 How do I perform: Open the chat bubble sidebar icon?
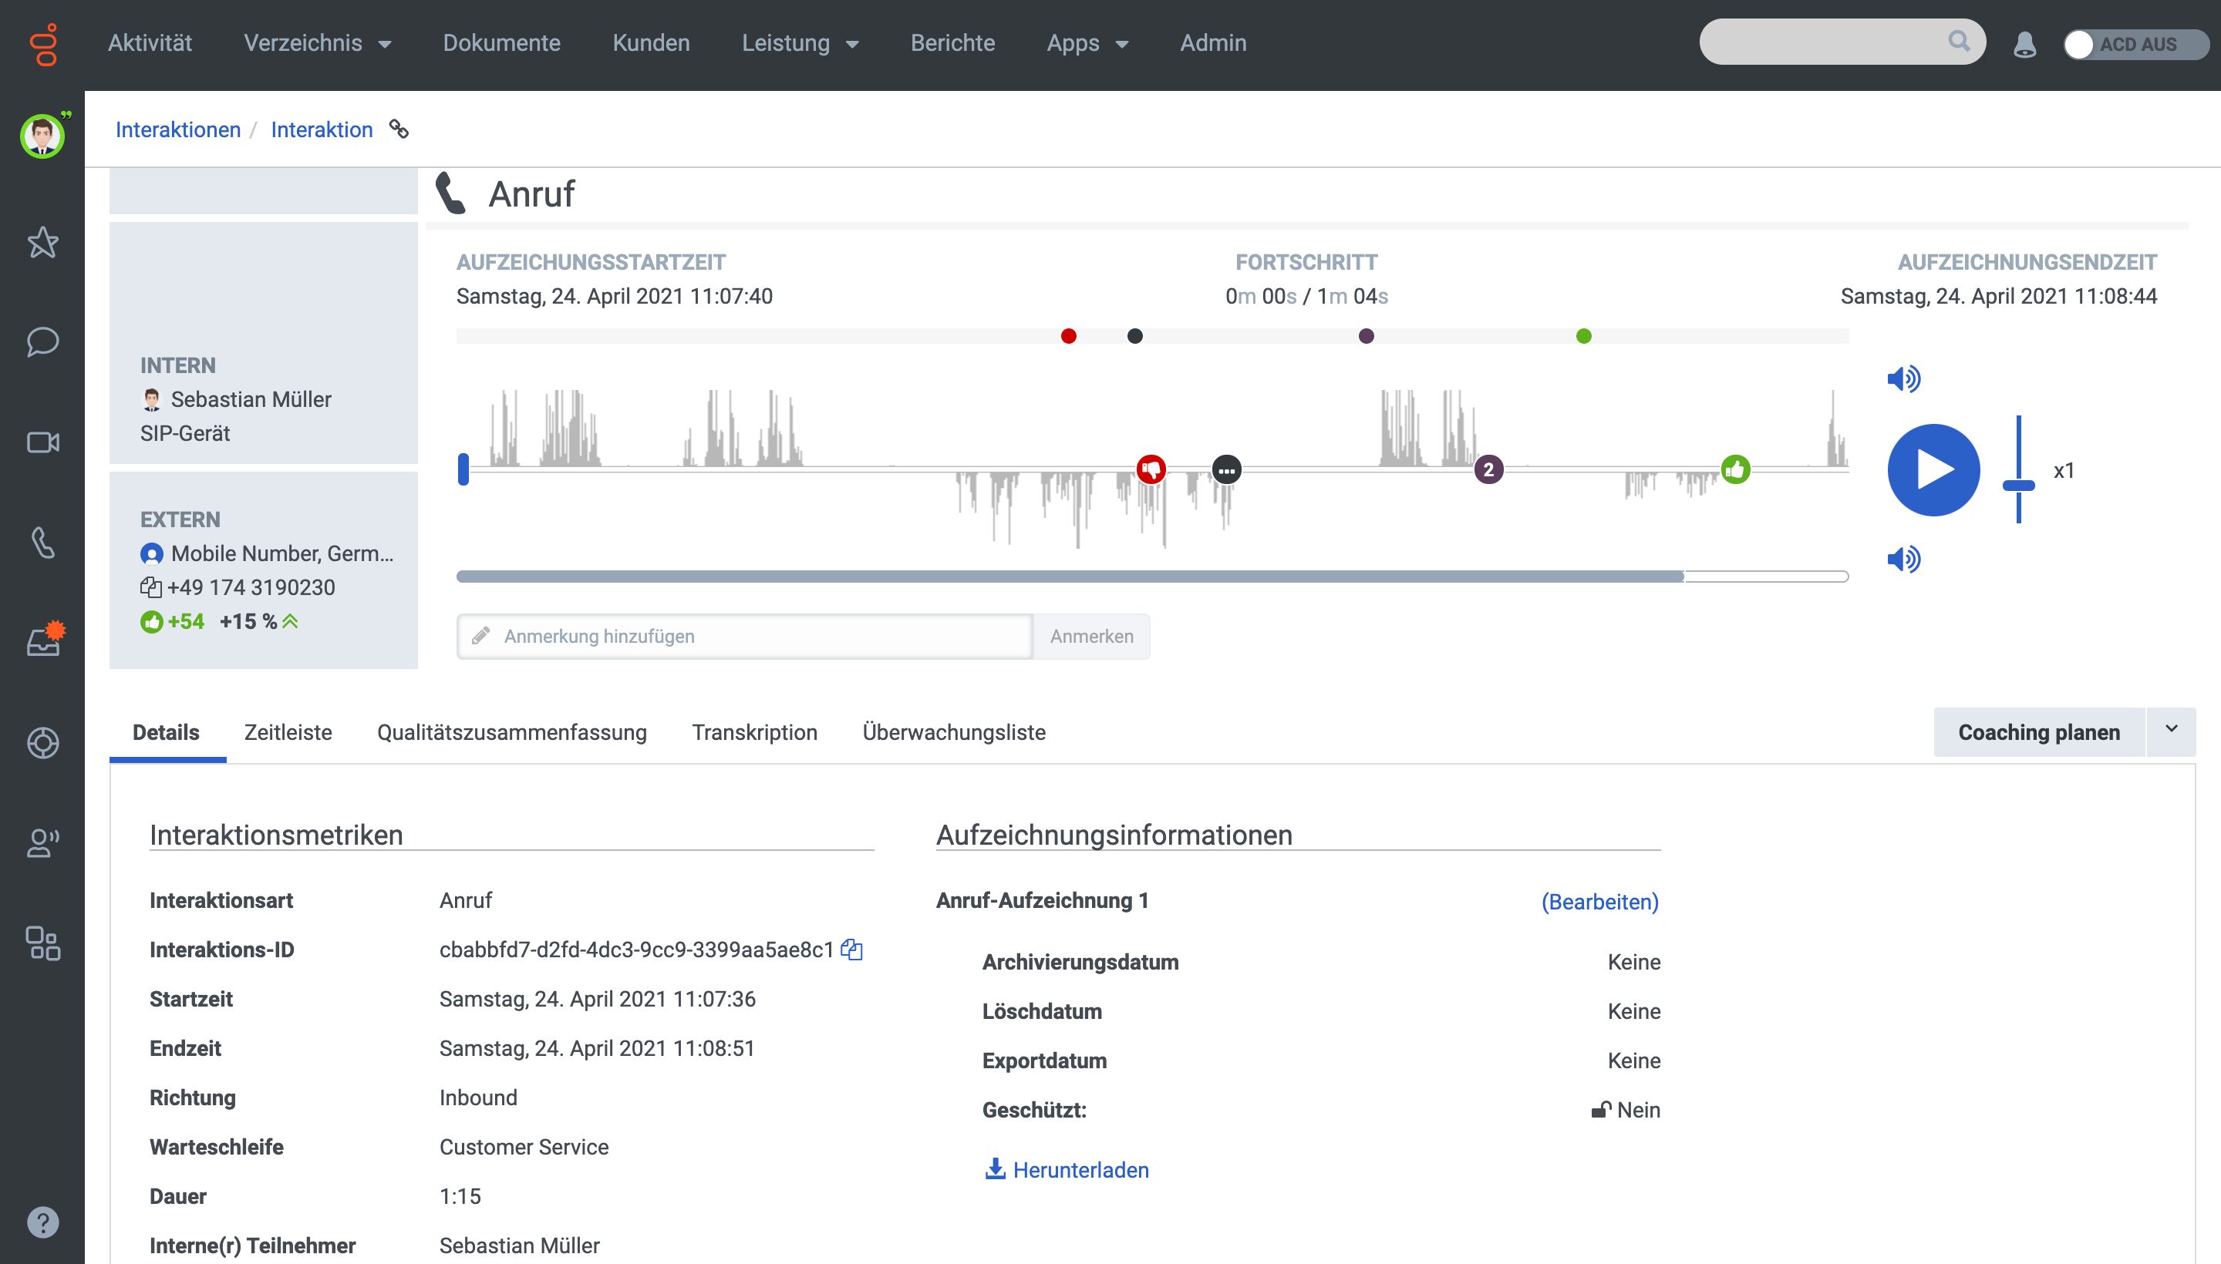click(42, 341)
